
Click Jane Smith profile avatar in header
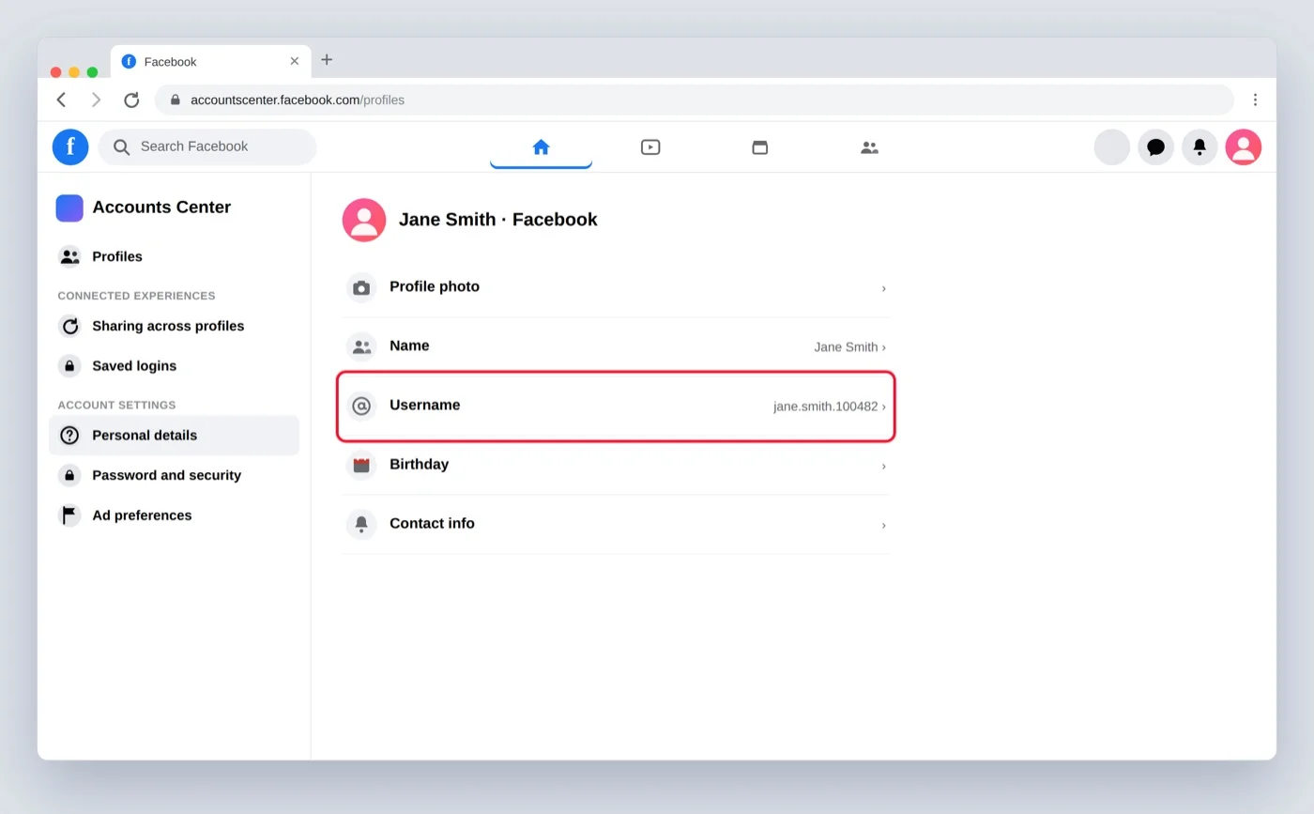pos(364,220)
